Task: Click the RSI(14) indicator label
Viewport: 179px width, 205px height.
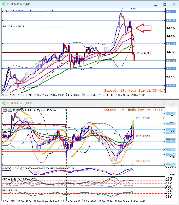Action: (x=7, y=190)
